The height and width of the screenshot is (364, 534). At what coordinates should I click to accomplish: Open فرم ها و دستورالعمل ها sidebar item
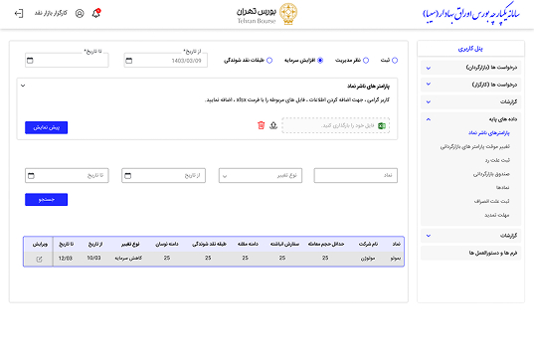point(471,253)
